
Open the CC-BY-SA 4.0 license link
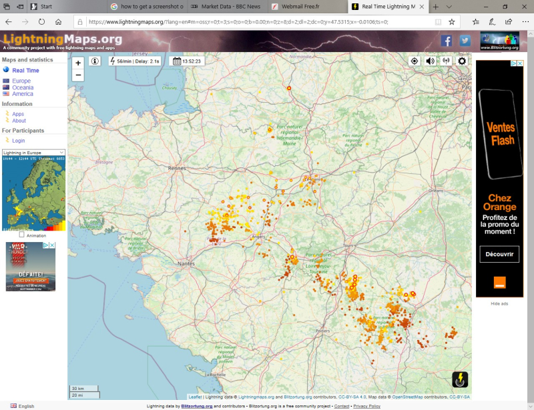[352, 397]
